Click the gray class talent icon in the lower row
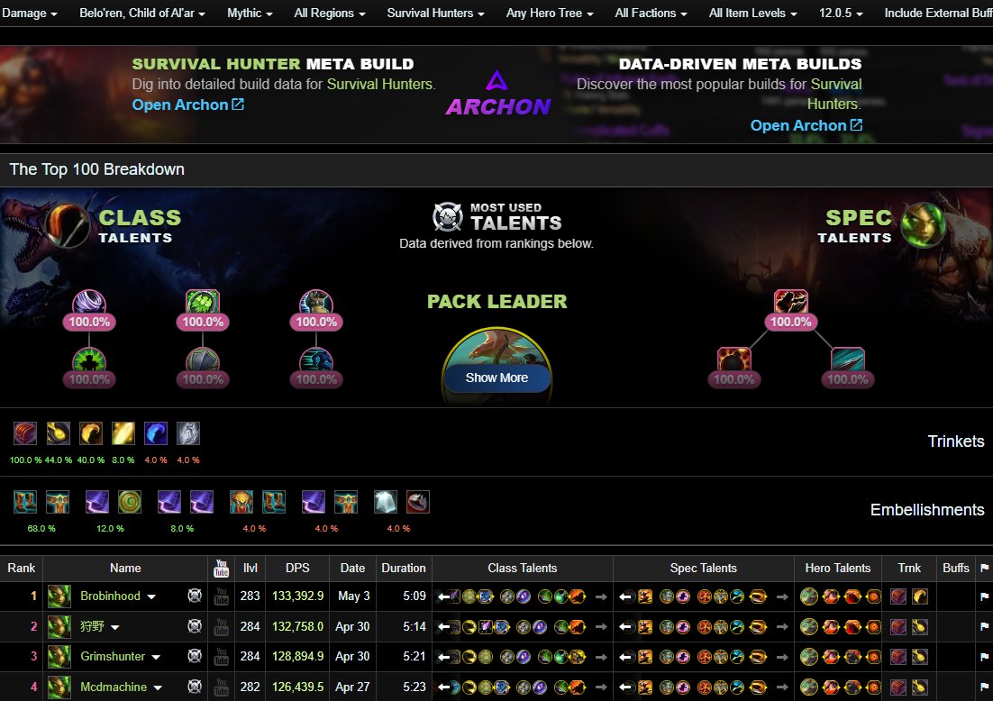 (x=203, y=360)
